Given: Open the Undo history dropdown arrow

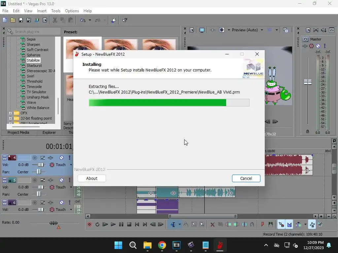Looking at the screenshot, I should tap(90, 20).
